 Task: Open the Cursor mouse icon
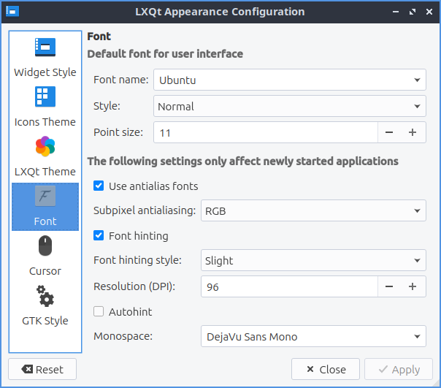(45, 247)
